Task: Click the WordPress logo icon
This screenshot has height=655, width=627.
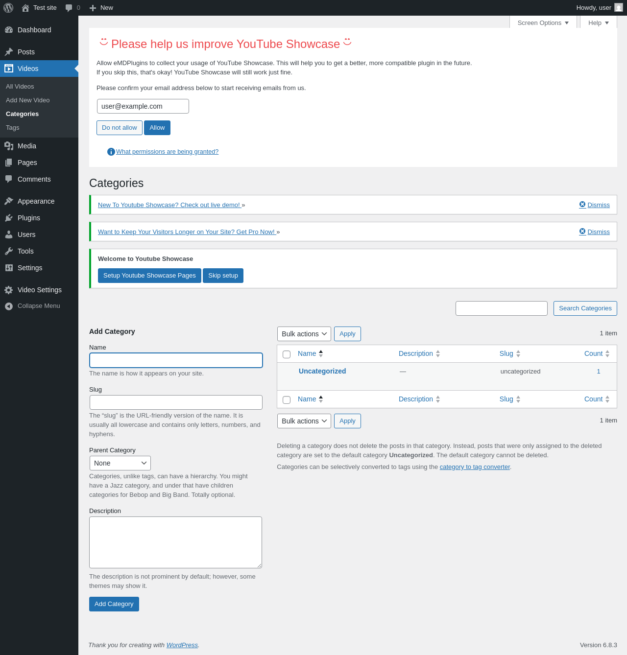Action: click(x=8, y=8)
